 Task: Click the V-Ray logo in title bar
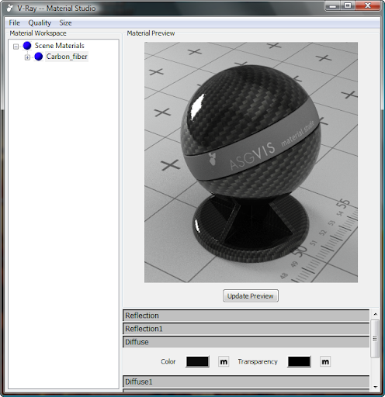click(x=10, y=8)
